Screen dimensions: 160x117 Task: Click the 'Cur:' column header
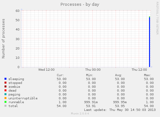coord(60,75)
